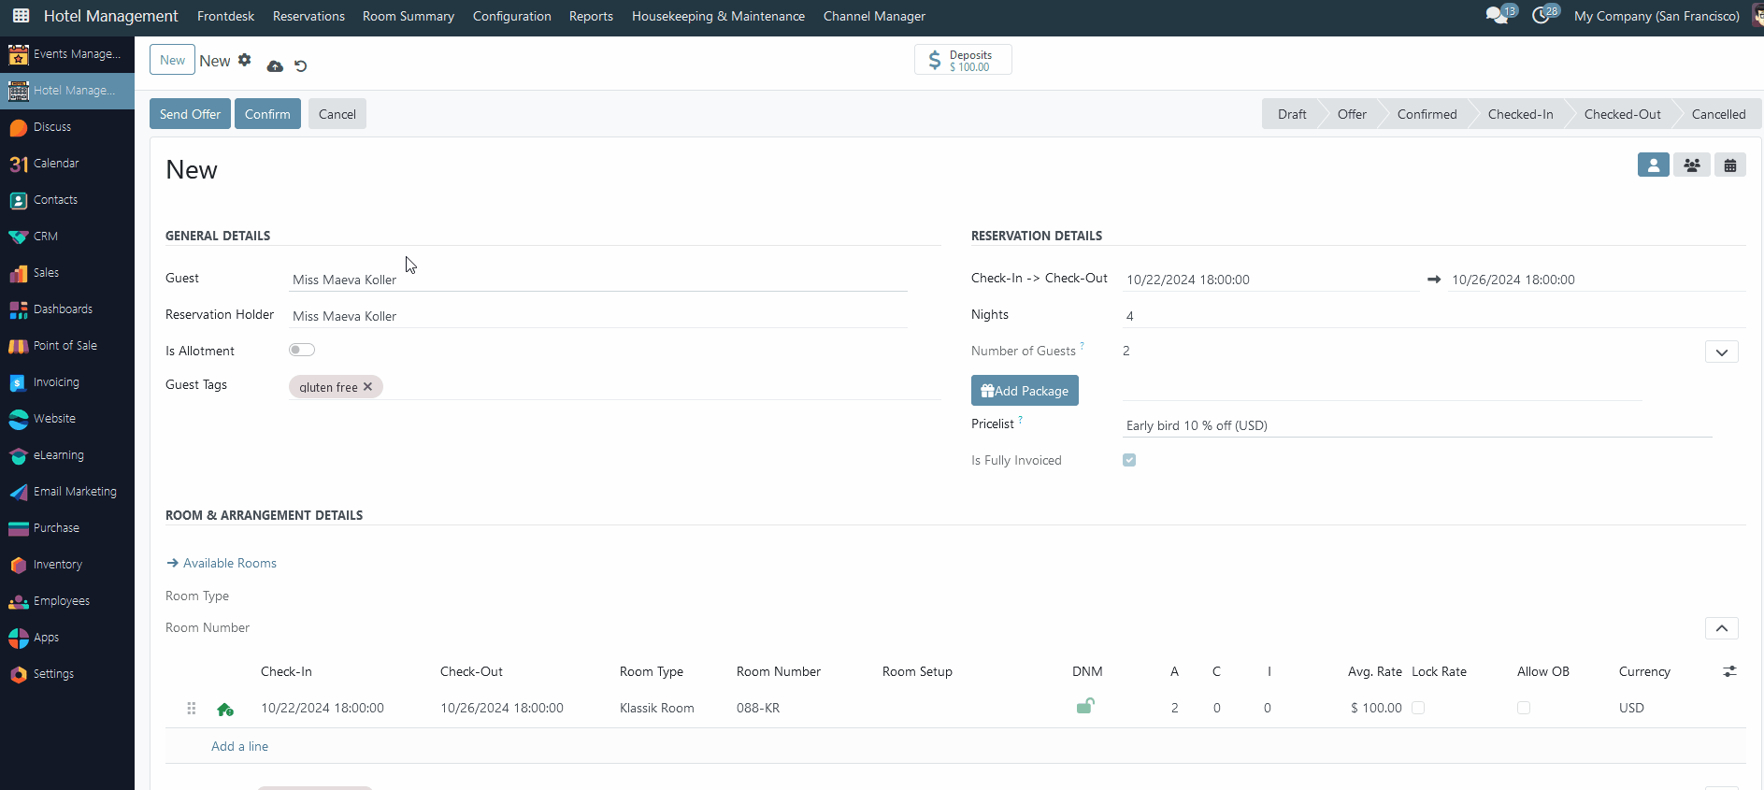Save record manually with cloud icon

(x=275, y=65)
